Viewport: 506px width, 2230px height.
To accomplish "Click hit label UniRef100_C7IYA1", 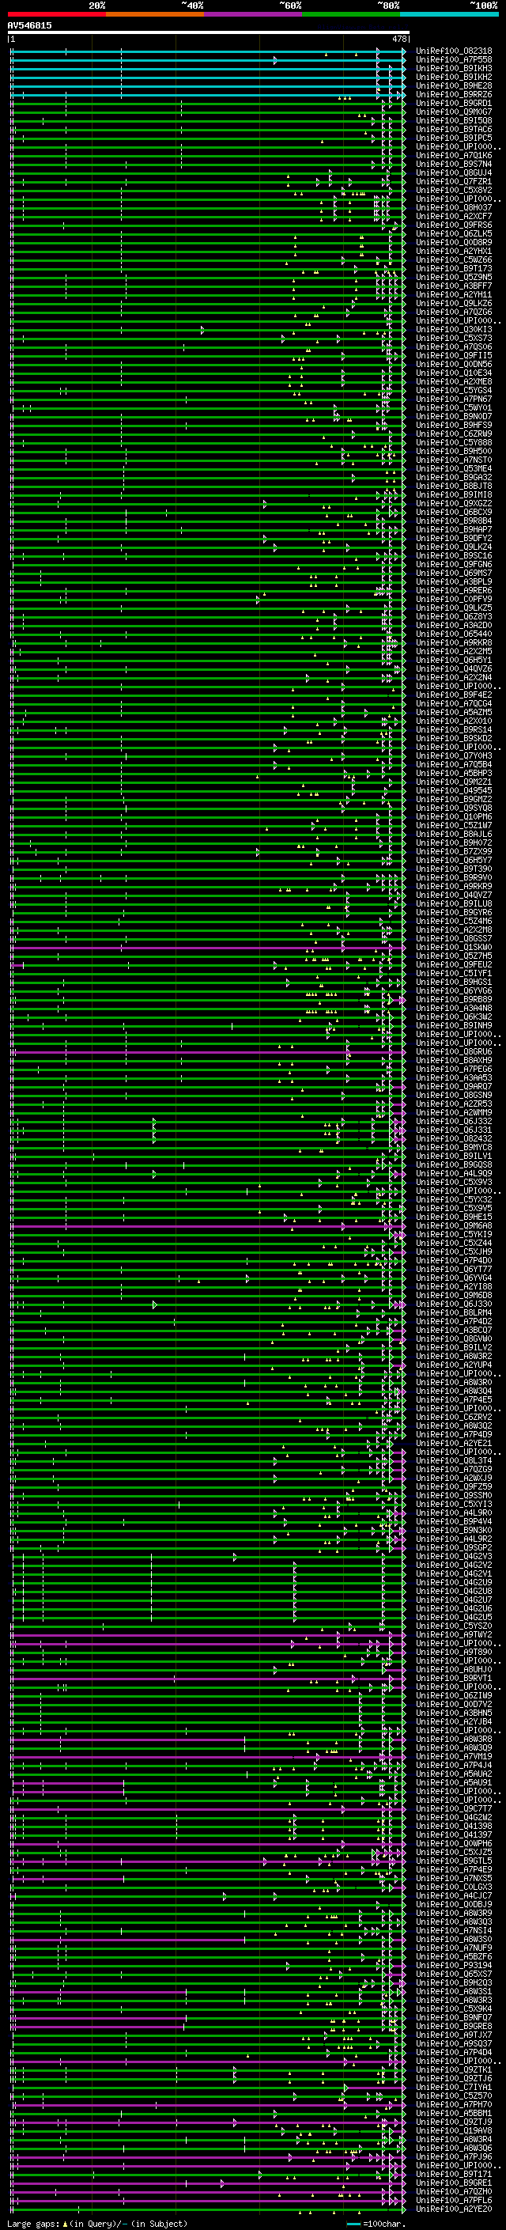I will coord(454,2087).
